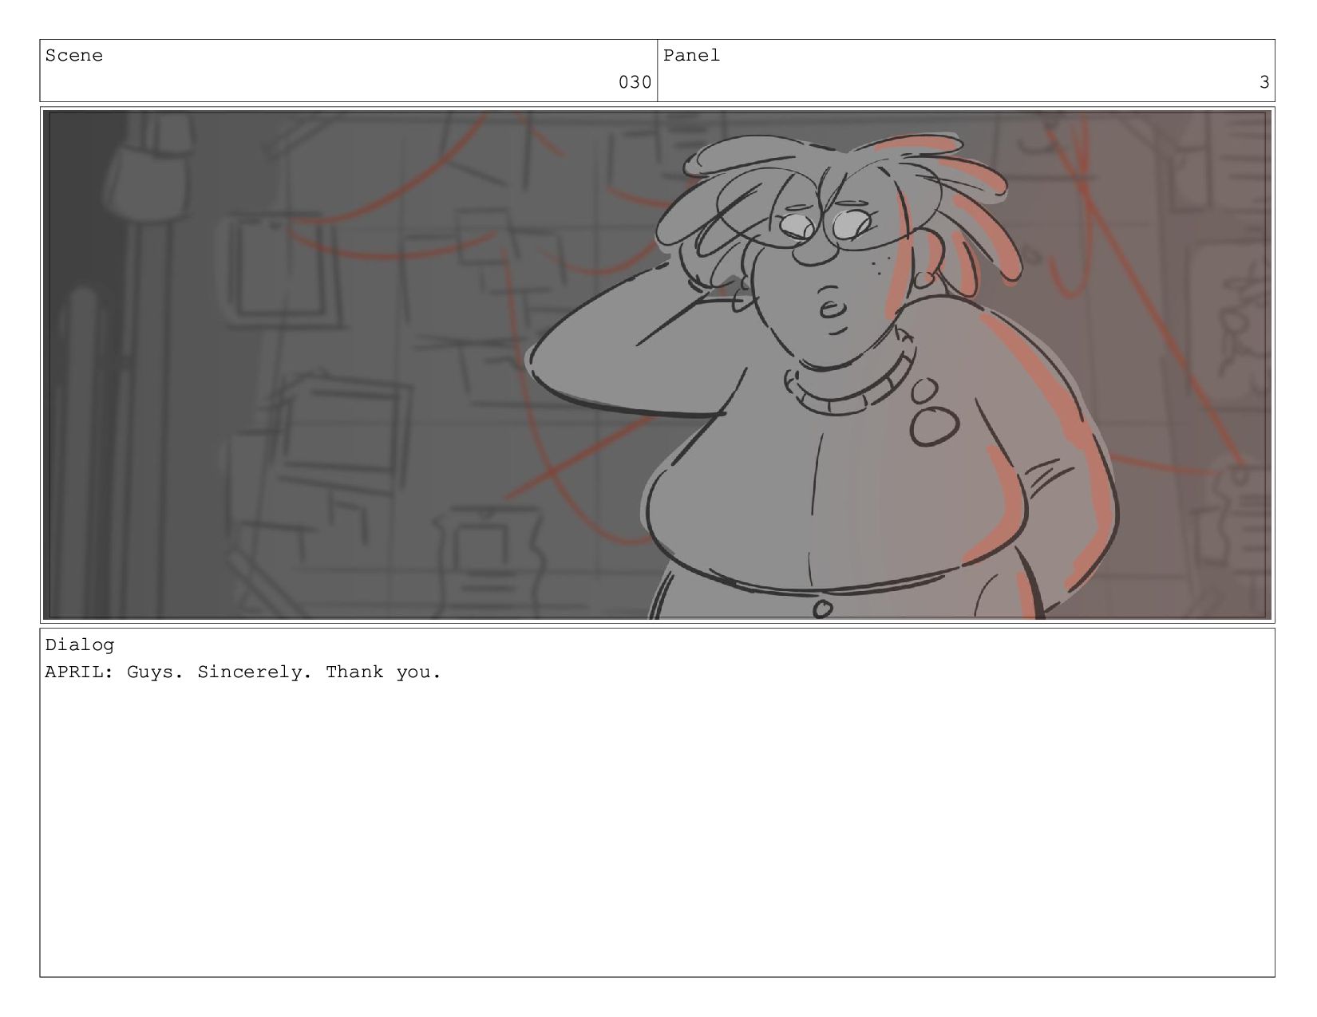Viewport: 1317px width, 1017px height.
Task: Click the Panel header label
Action: coord(691,55)
